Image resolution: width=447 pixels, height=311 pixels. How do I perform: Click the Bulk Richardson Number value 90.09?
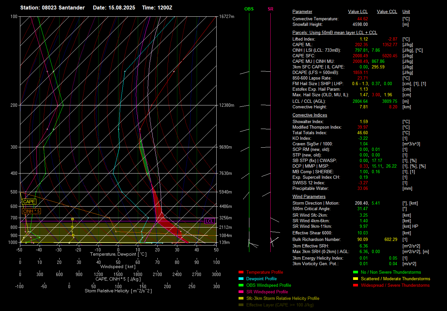363,240
